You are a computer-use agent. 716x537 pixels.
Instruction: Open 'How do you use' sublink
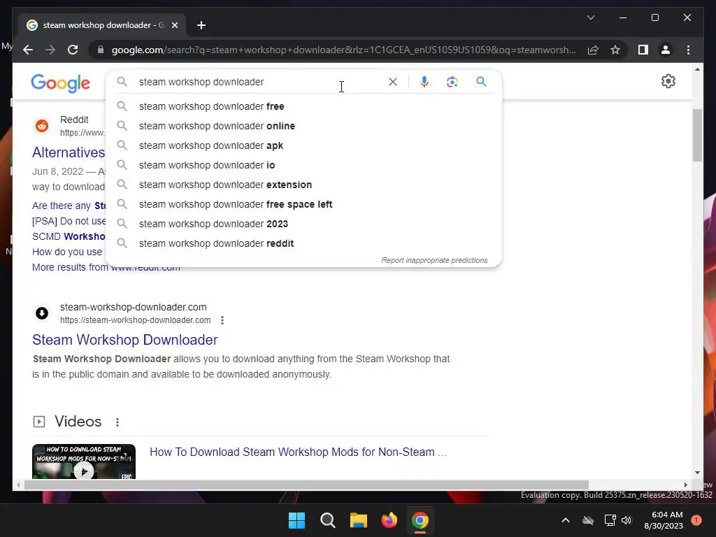69,252
